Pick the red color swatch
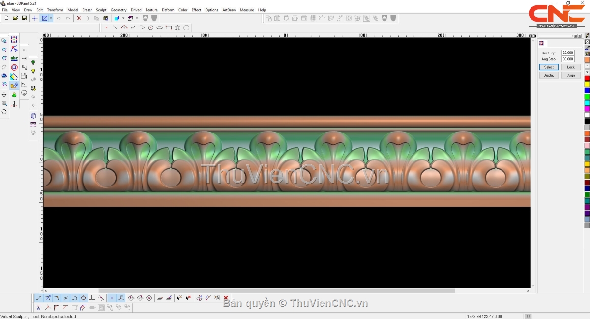590x319 pixels. [x=587, y=78]
